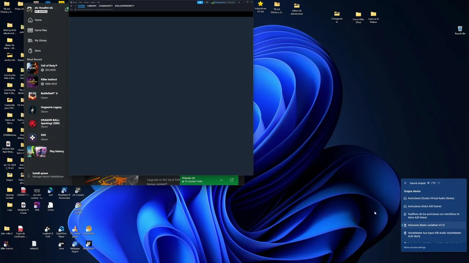Select Curso la IA Makers folder
The image size is (469, 263).
(x=373, y=17)
